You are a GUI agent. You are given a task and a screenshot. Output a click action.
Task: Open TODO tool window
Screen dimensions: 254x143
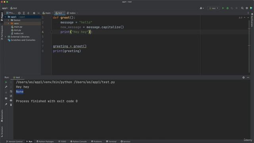(62, 141)
